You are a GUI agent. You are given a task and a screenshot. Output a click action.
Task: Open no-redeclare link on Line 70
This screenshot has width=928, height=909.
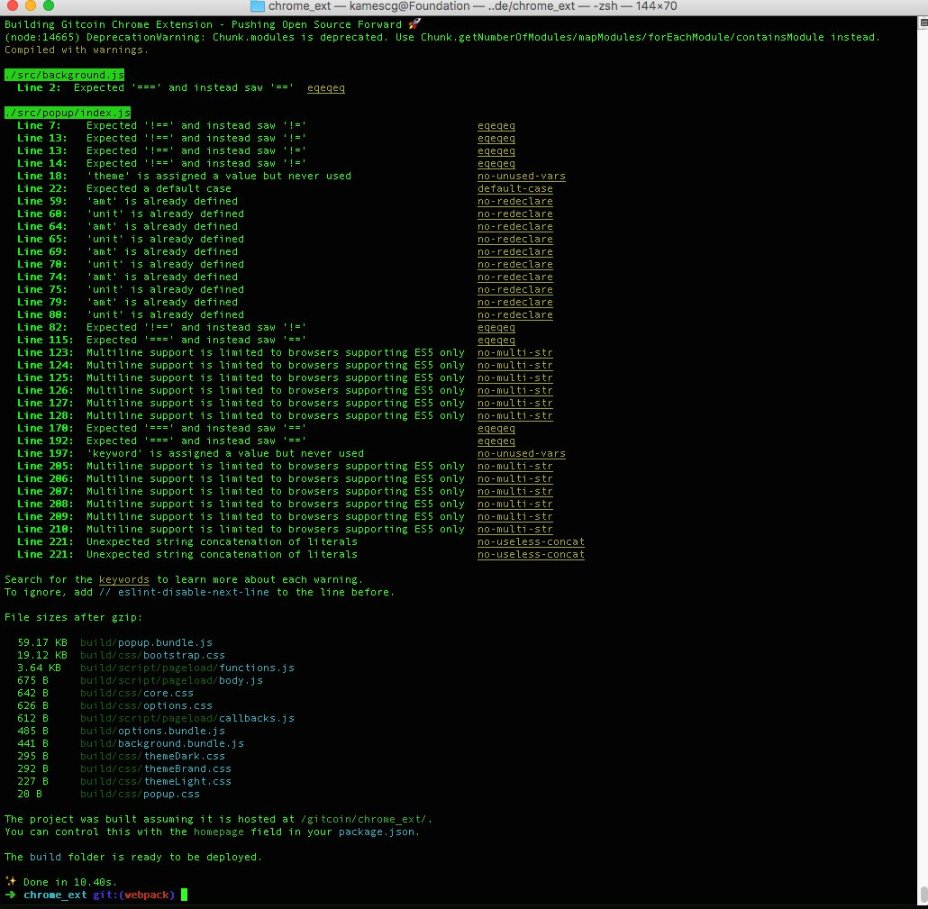click(x=514, y=264)
